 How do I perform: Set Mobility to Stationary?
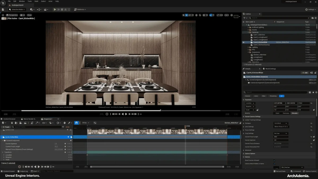point(286,113)
